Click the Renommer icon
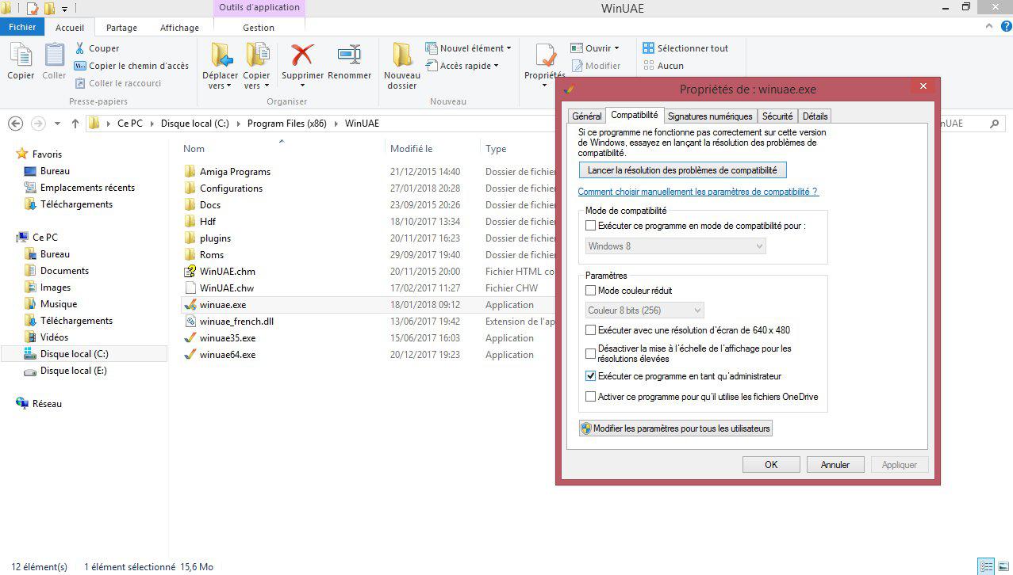Viewport: 1013px width, 575px height. point(349,55)
